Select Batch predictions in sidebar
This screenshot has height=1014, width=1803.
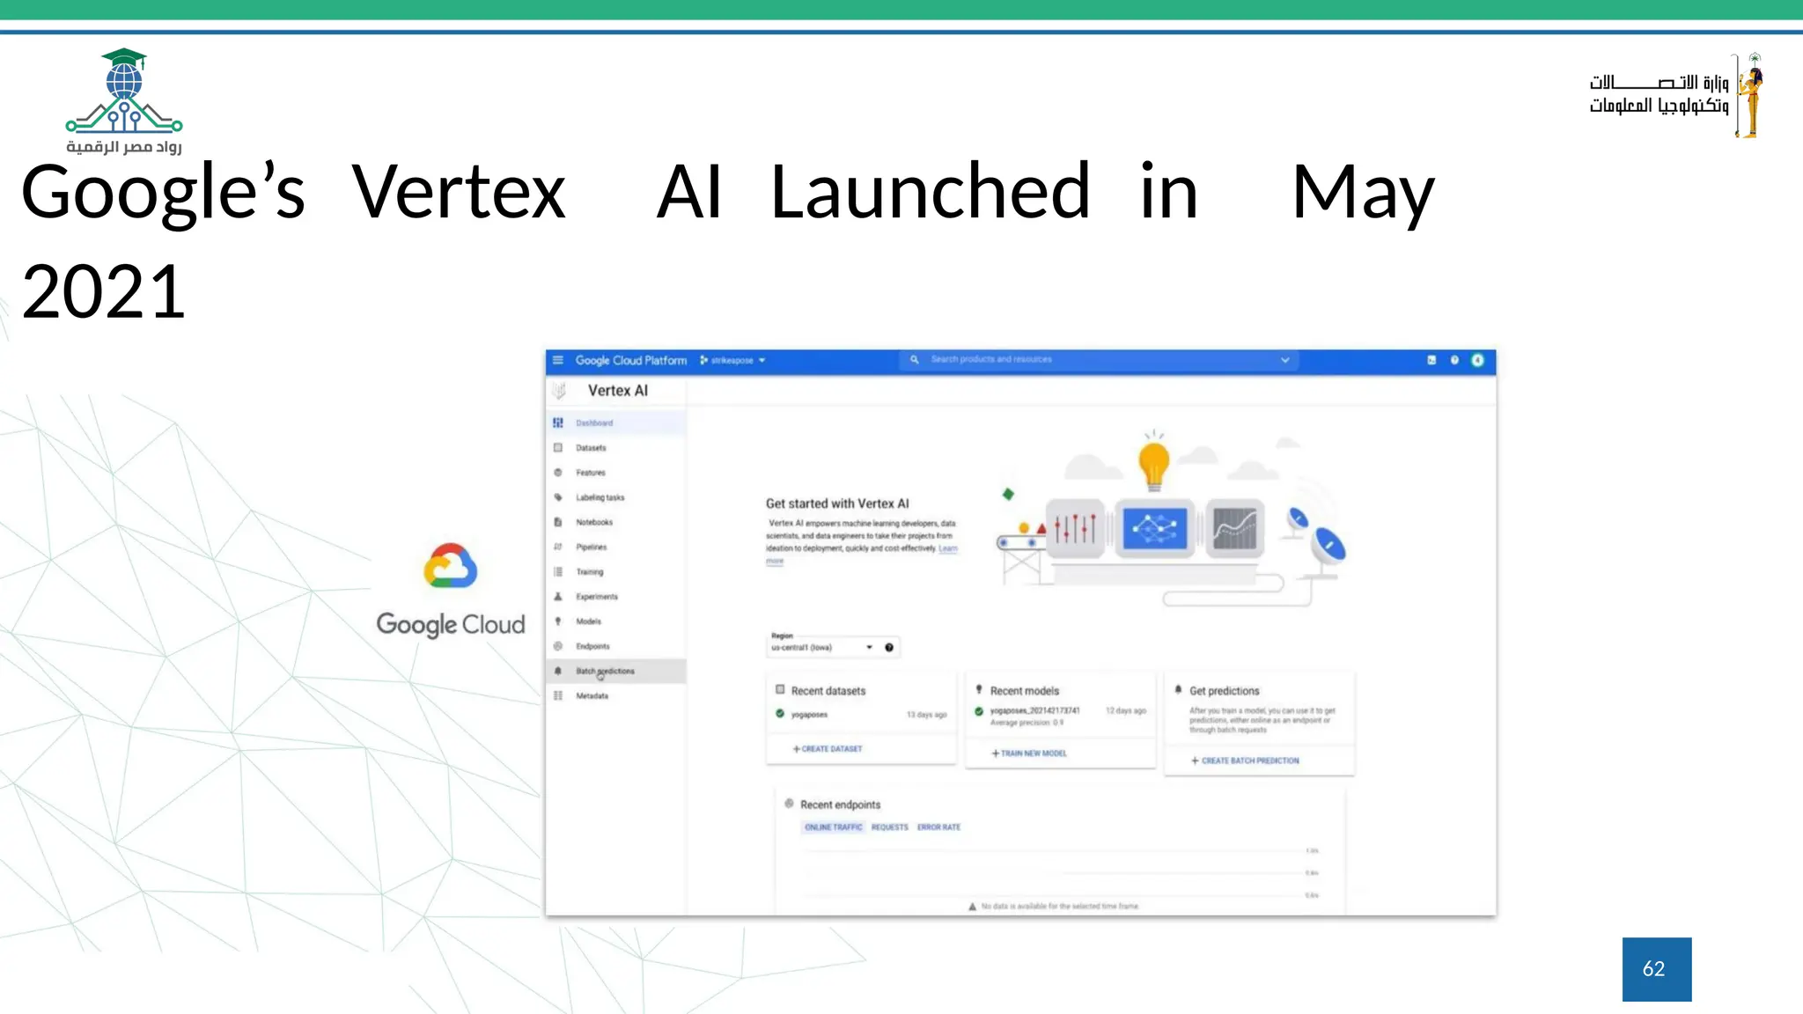coord(616,671)
